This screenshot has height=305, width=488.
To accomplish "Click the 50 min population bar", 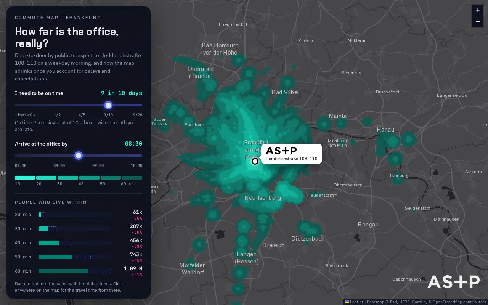I will pos(75,257).
